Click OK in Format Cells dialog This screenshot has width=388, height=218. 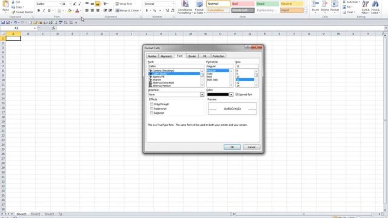coord(232,147)
